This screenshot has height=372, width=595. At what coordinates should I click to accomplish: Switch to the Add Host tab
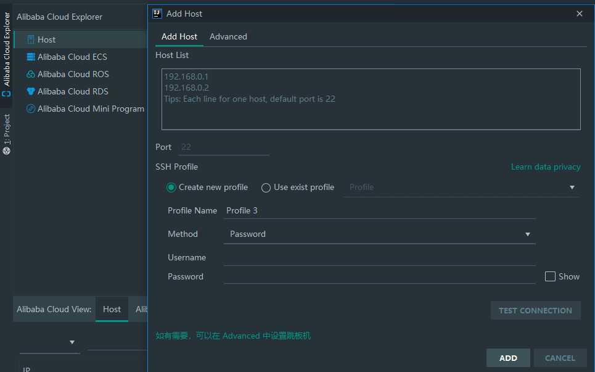[179, 36]
